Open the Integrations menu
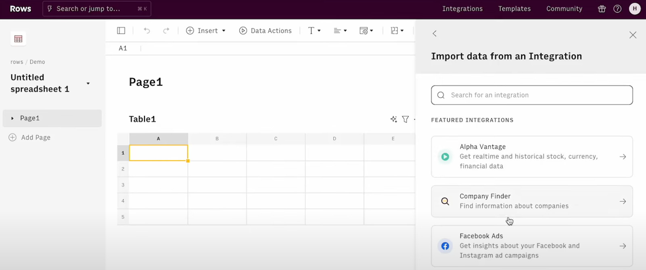The width and height of the screenshot is (646, 270). point(462,8)
